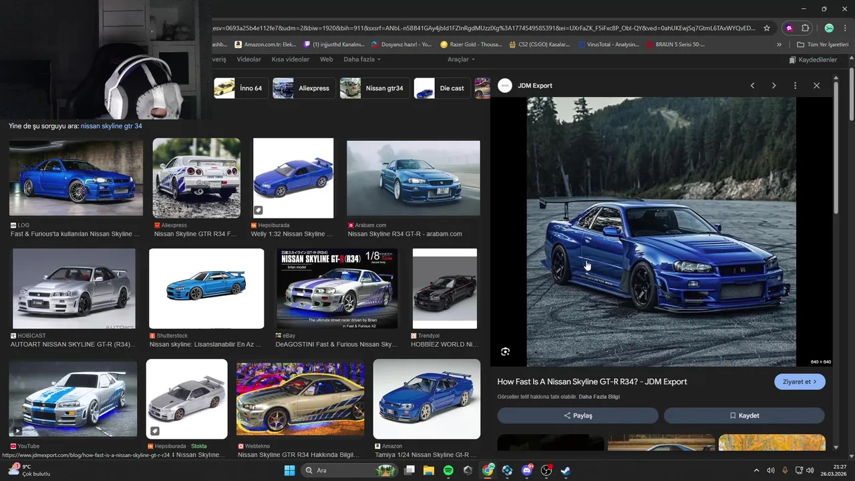
Task: Open Steam from the taskbar
Action: tap(566, 470)
